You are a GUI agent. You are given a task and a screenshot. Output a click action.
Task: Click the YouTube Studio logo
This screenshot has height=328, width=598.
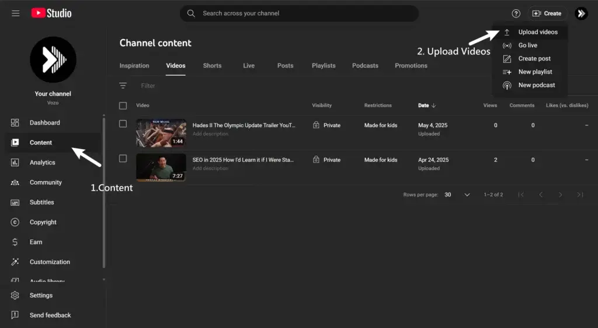[51, 13]
